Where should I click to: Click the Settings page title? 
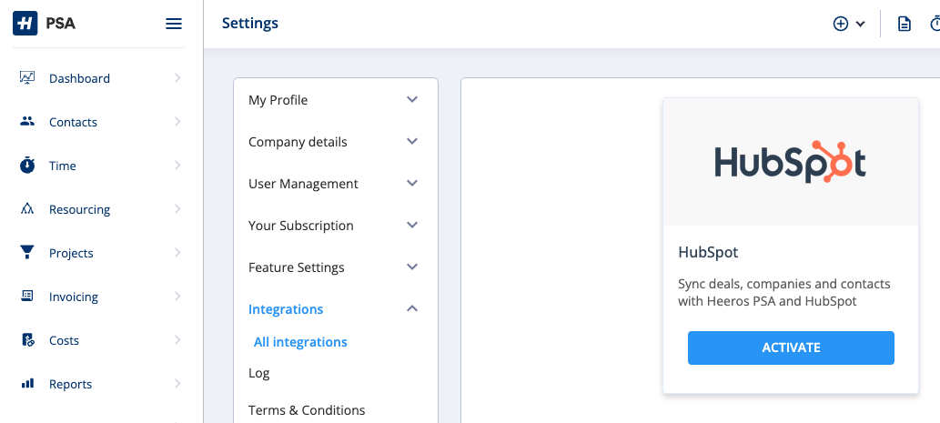pyautogui.click(x=250, y=24)
